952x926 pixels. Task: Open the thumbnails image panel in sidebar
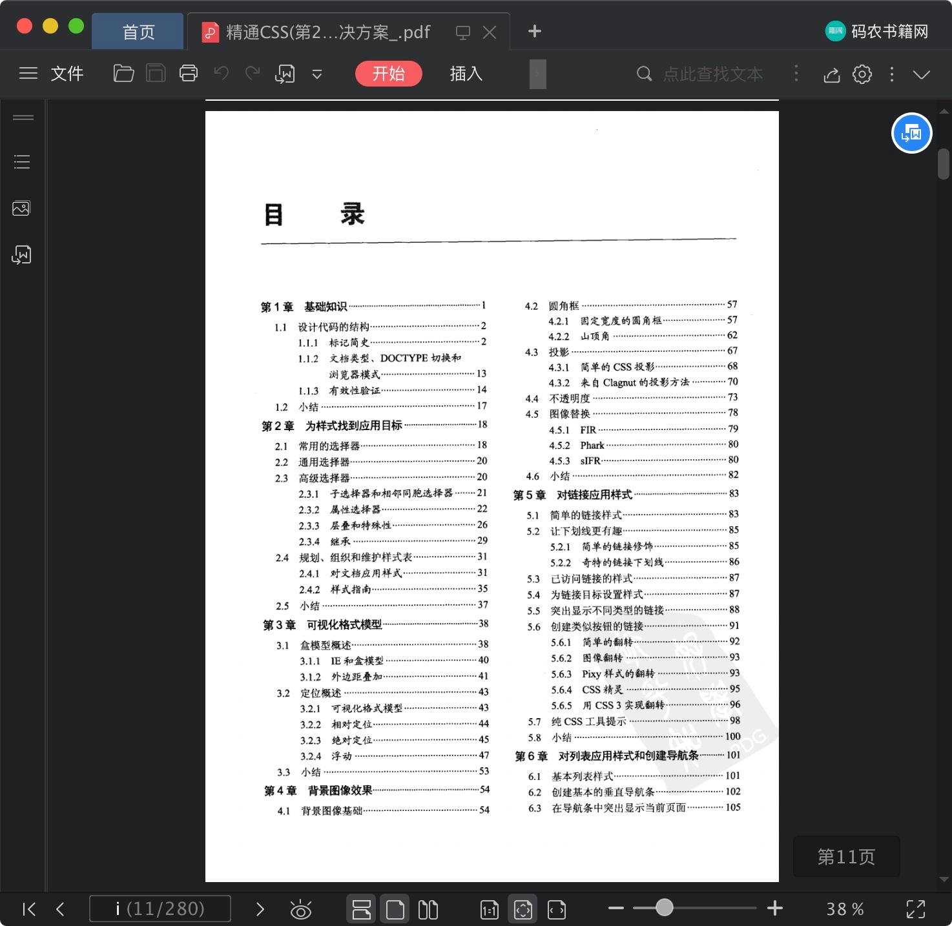21,208
